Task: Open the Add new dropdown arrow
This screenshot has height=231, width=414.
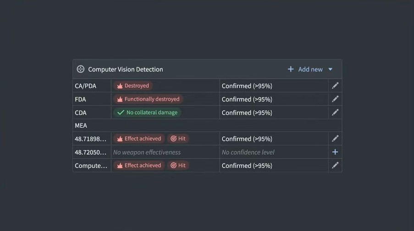Action: coord(331,69)
